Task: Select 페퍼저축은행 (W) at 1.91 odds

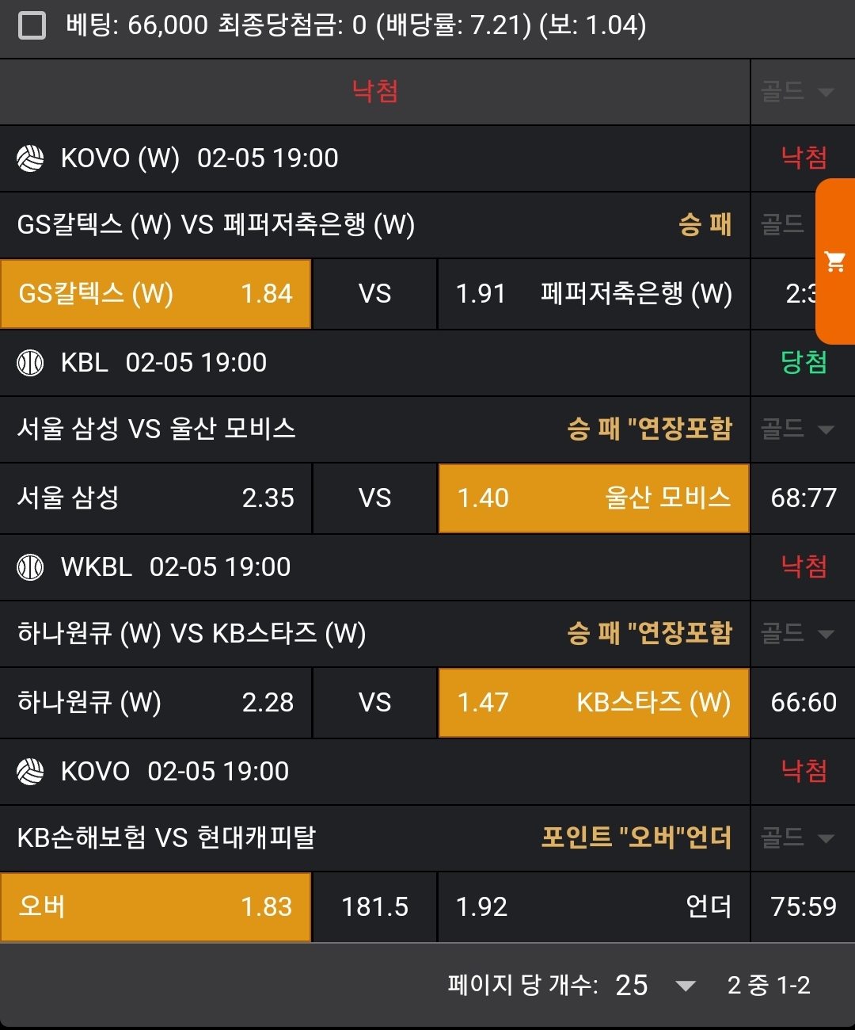Action: (x=594, y=294)
